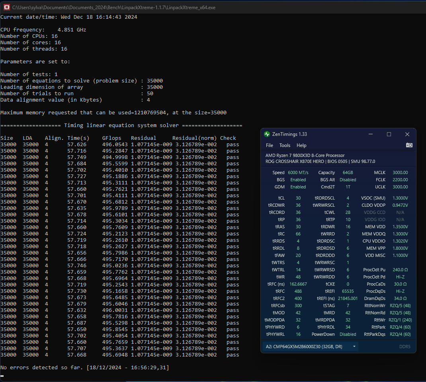Close the ZenTimings window
The width and height of the screenshot is (426, 382).
(x=407, y=134)
